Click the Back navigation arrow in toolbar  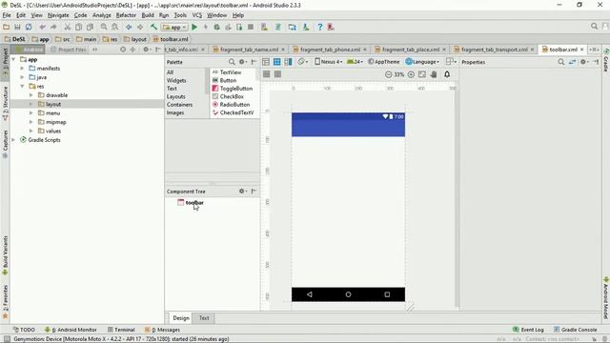coord(129,28)
